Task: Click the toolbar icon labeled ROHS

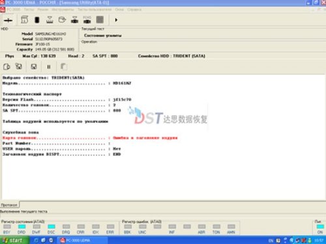Action: tap(87, 20)
